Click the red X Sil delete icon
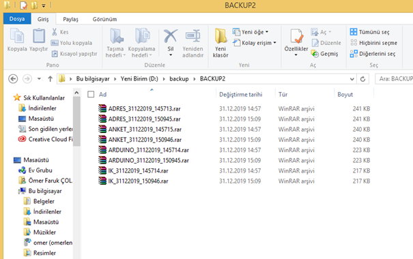The width and height of the screenshot is (413, 259). [x=171, y=36]
